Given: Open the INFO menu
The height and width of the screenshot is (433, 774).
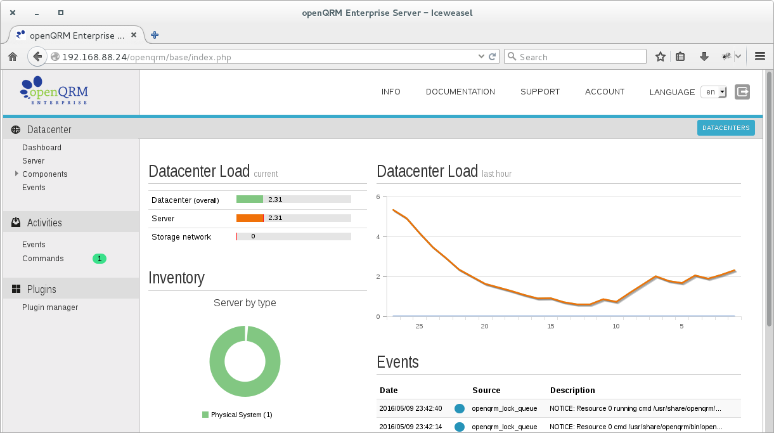Looking at the screenshot, I should pos(391,92).
